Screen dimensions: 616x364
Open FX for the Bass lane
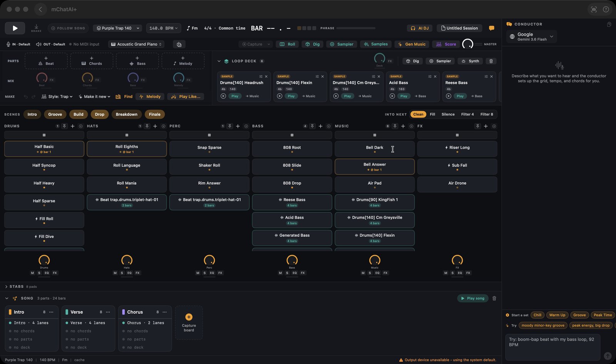[x=303, y=273]
